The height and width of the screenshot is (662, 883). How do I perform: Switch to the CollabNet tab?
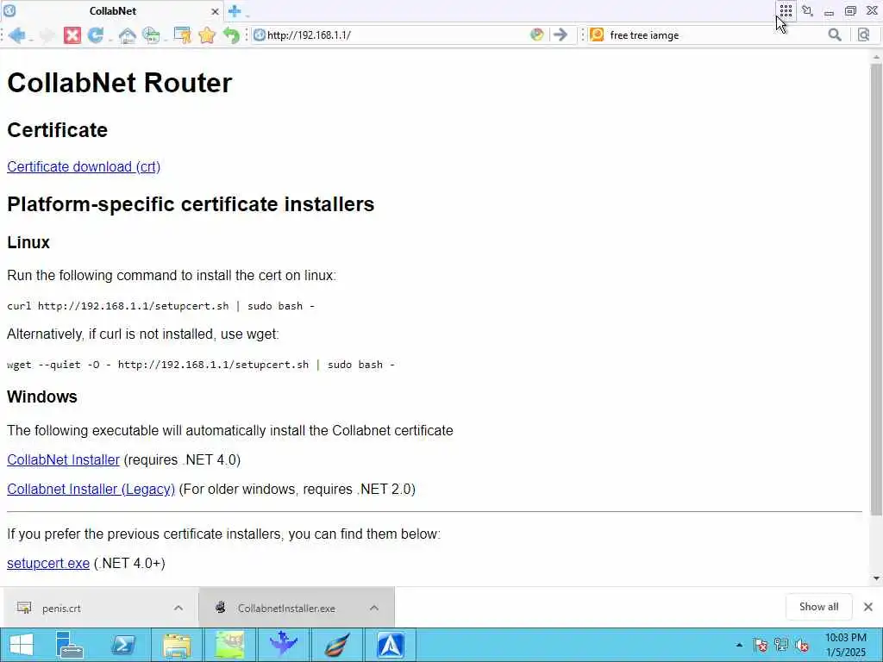(x=113, y=10)
